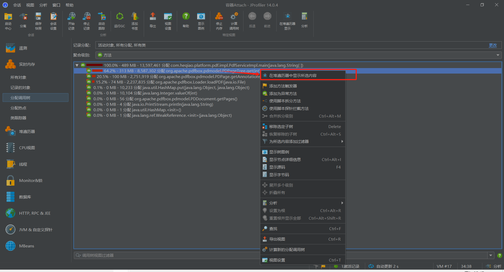Click the green help icon beside the filter
The image size is (504, 272).
[x=500, y=256]
